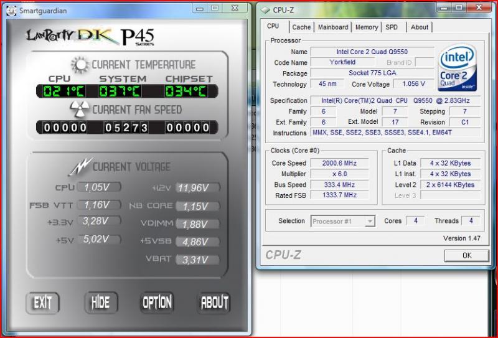Click the Smartguardian title bar app icon

pos(11,10)
